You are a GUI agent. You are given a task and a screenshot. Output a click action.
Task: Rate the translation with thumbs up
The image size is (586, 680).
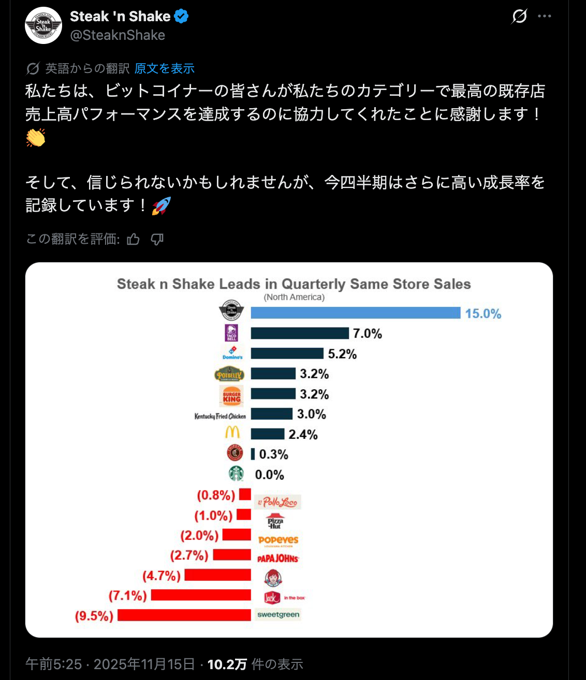134,239
